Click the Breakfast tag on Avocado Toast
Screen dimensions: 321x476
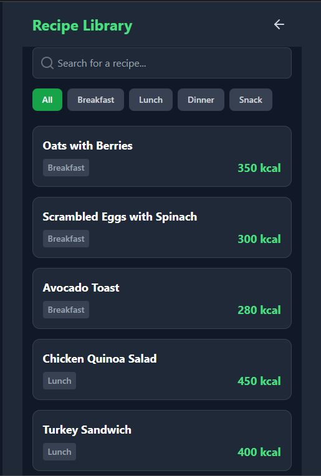pos(66,310)
